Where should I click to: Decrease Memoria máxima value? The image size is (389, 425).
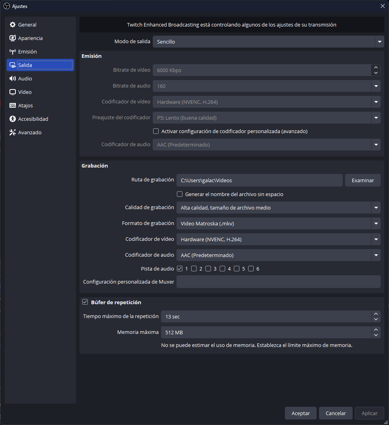tap(376, 335)
